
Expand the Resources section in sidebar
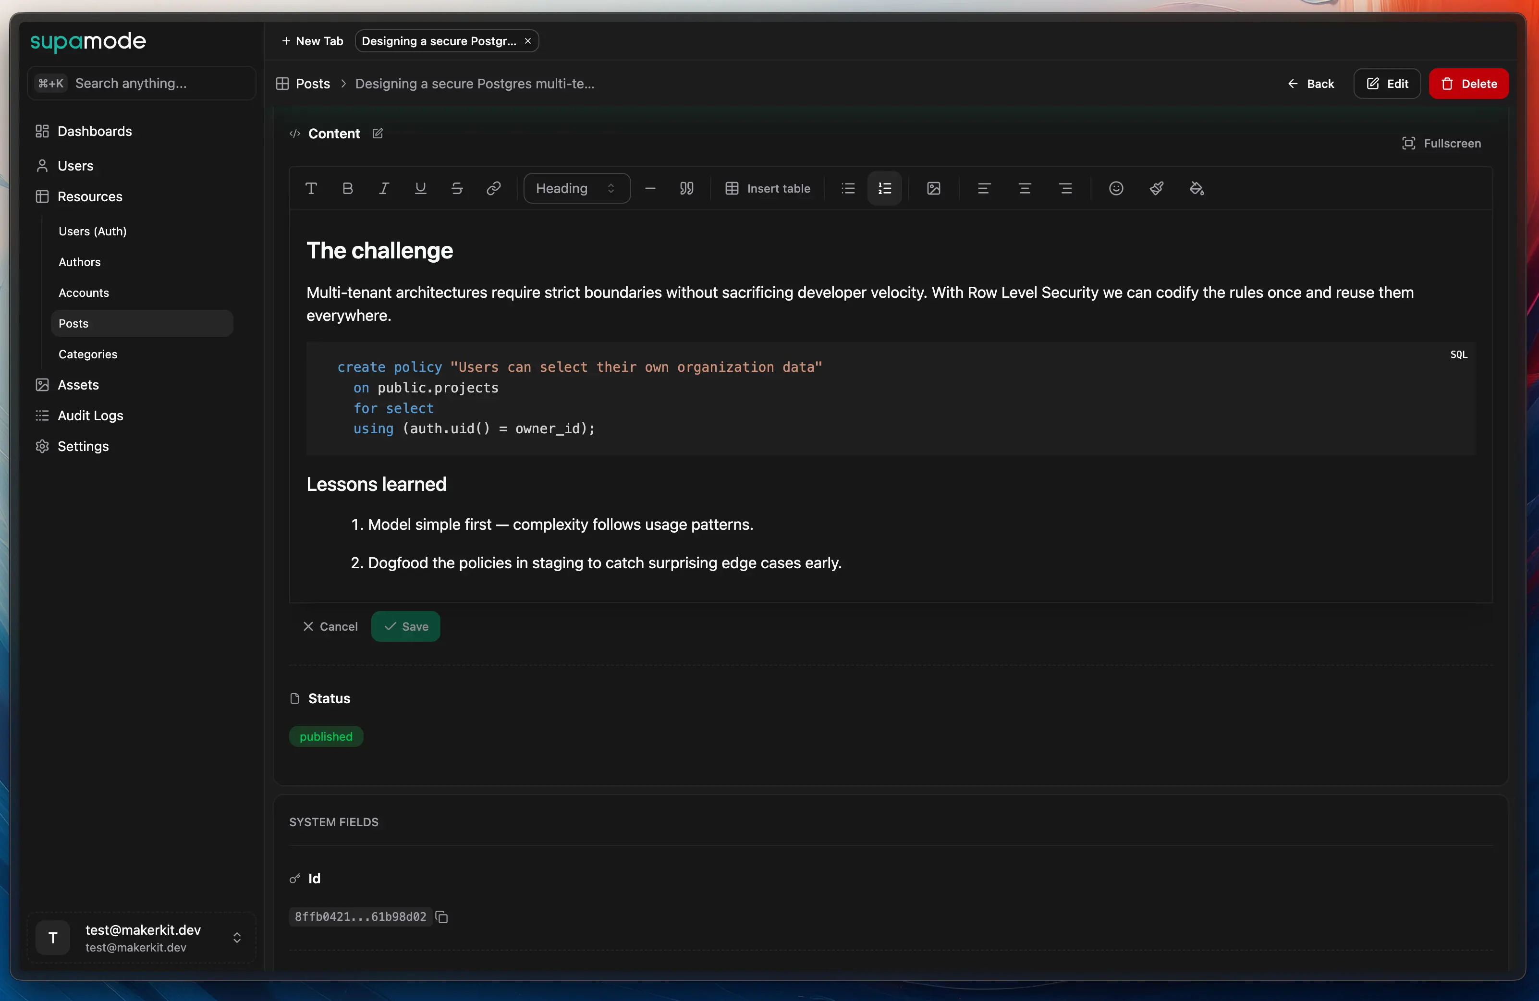90,196
